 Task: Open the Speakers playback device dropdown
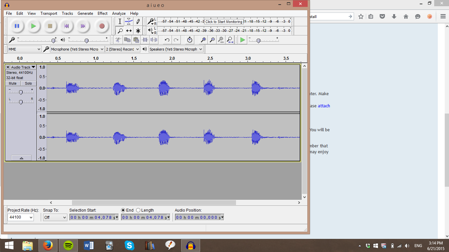(x=176, y=49)
